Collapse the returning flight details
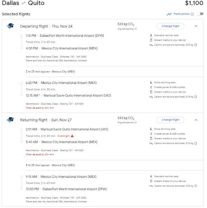The image size is (207, 208). (196, 120)
